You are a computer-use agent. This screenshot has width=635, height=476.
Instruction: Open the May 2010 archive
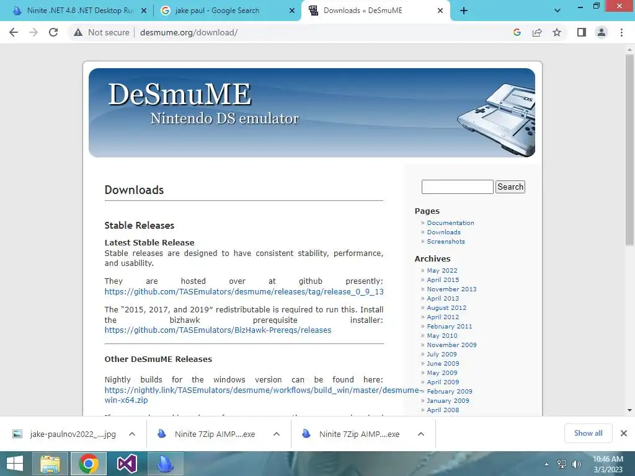442,335
